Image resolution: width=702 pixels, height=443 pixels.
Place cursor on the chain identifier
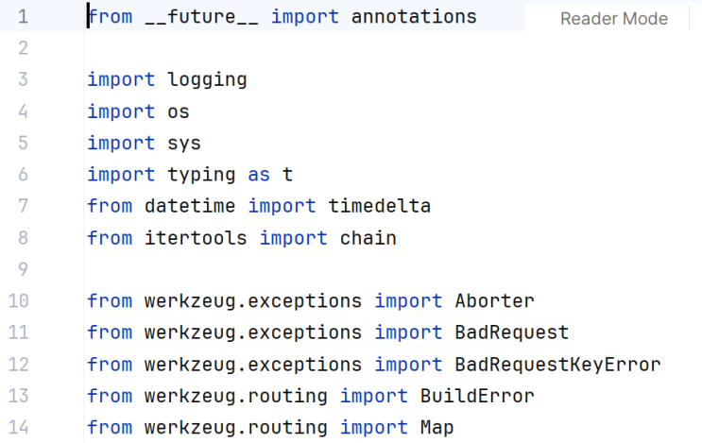[368, 238]
